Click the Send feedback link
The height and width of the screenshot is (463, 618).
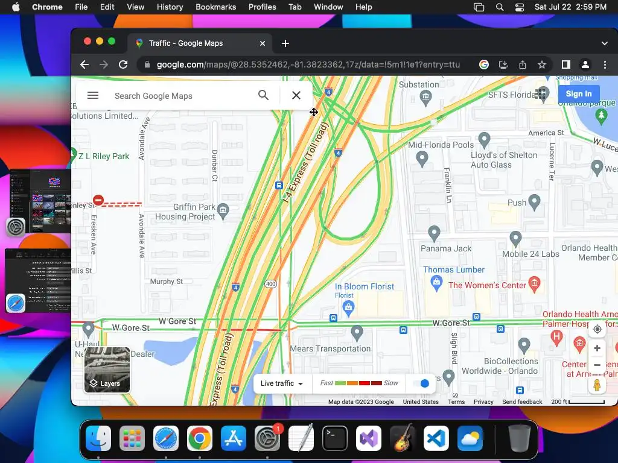click(522, 402)
